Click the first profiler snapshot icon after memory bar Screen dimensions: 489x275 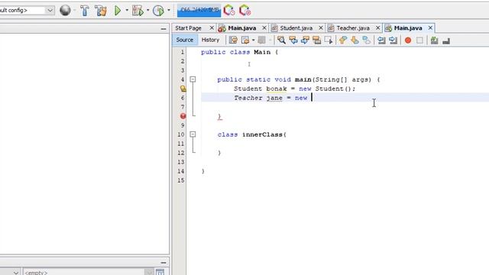[x=229, y=10]
